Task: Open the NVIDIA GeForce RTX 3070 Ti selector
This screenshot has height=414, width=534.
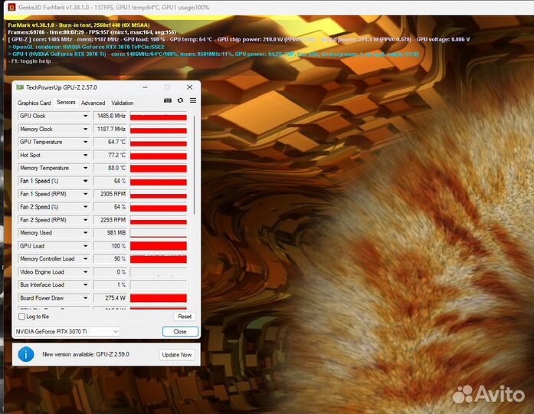Action: click(x=67, y=331)
